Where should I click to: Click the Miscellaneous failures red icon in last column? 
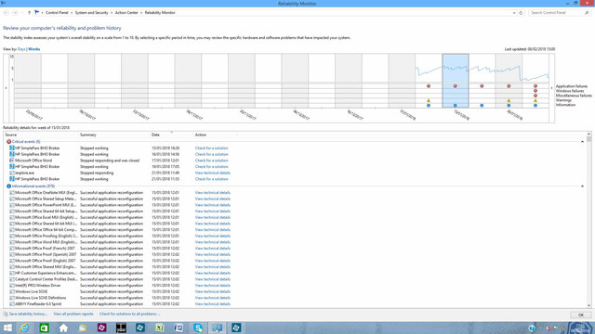point(535,96)
